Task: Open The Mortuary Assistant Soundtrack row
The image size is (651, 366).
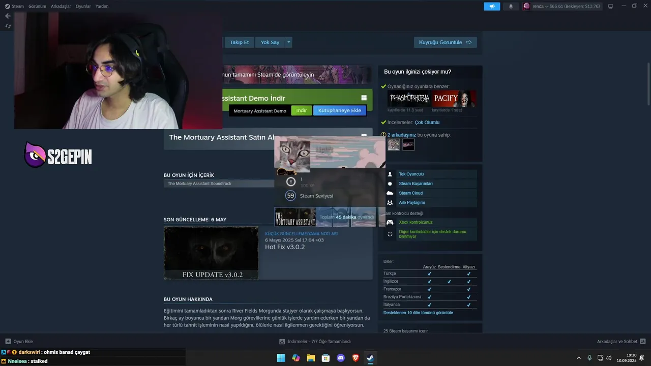Action: pos(219,184)
